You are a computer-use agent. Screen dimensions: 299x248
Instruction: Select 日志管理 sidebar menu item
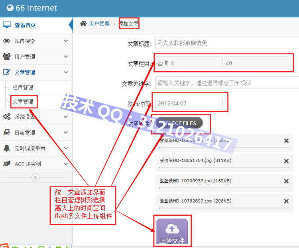(36, 133)
